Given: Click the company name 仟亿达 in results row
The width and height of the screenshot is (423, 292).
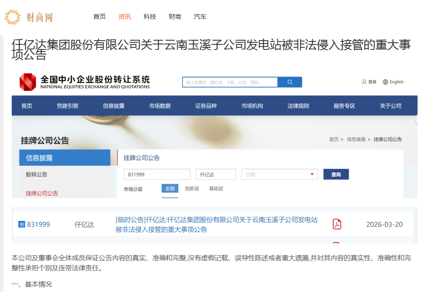Looking at the screenshot, I should (84, 225).
